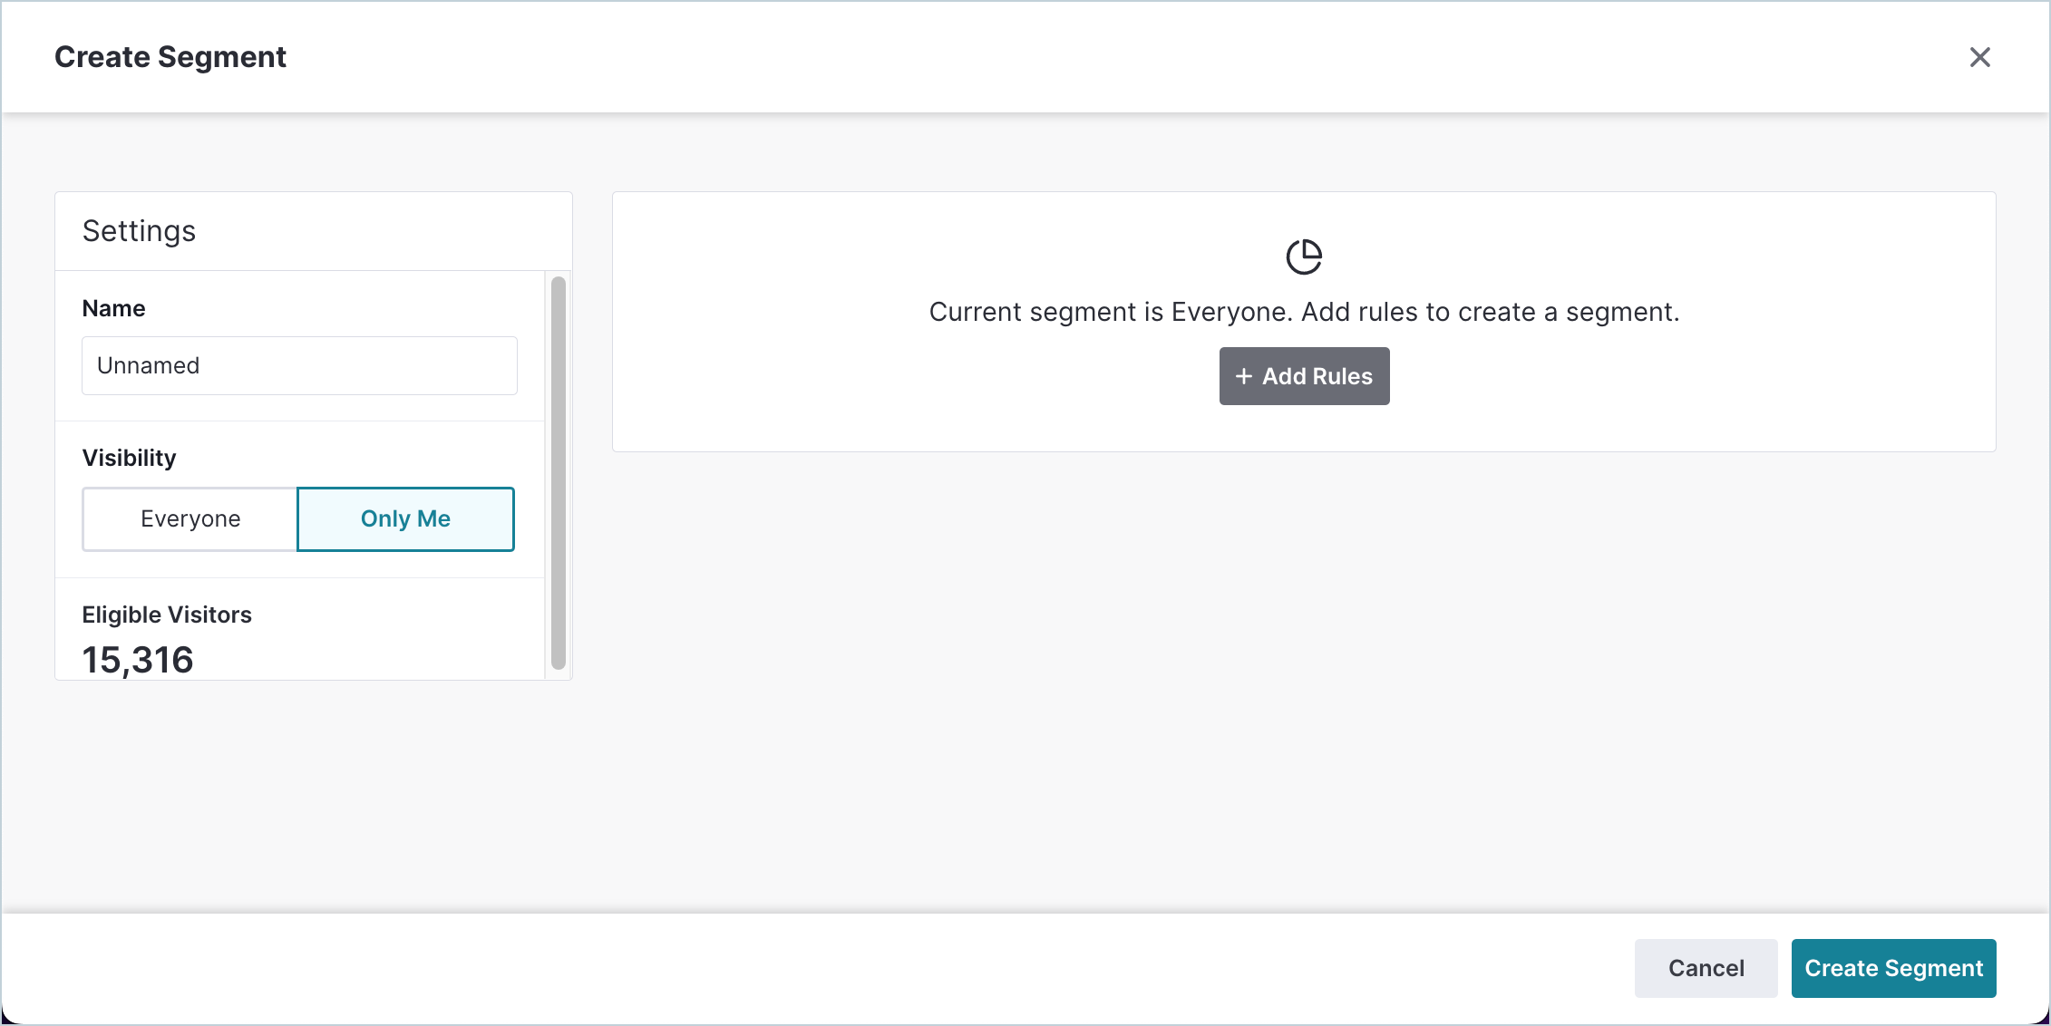Image resolution: width=2051 pixels, height=1026 pixels.
Task: Set visibility to Only Me
Action: tap(405, 518)
